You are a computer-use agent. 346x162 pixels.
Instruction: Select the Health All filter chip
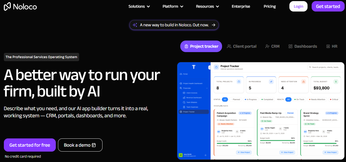288,100
